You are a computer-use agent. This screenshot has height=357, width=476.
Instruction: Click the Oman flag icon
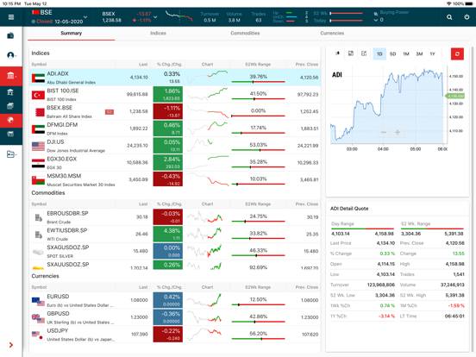[38, 180]
